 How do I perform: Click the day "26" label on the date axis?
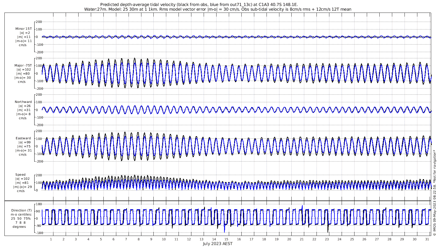(x=364, y=239)
